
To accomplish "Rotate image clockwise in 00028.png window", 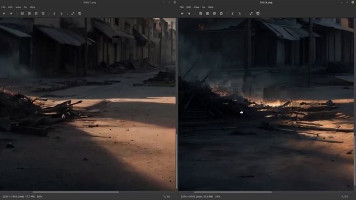I will tap(240, 13).
